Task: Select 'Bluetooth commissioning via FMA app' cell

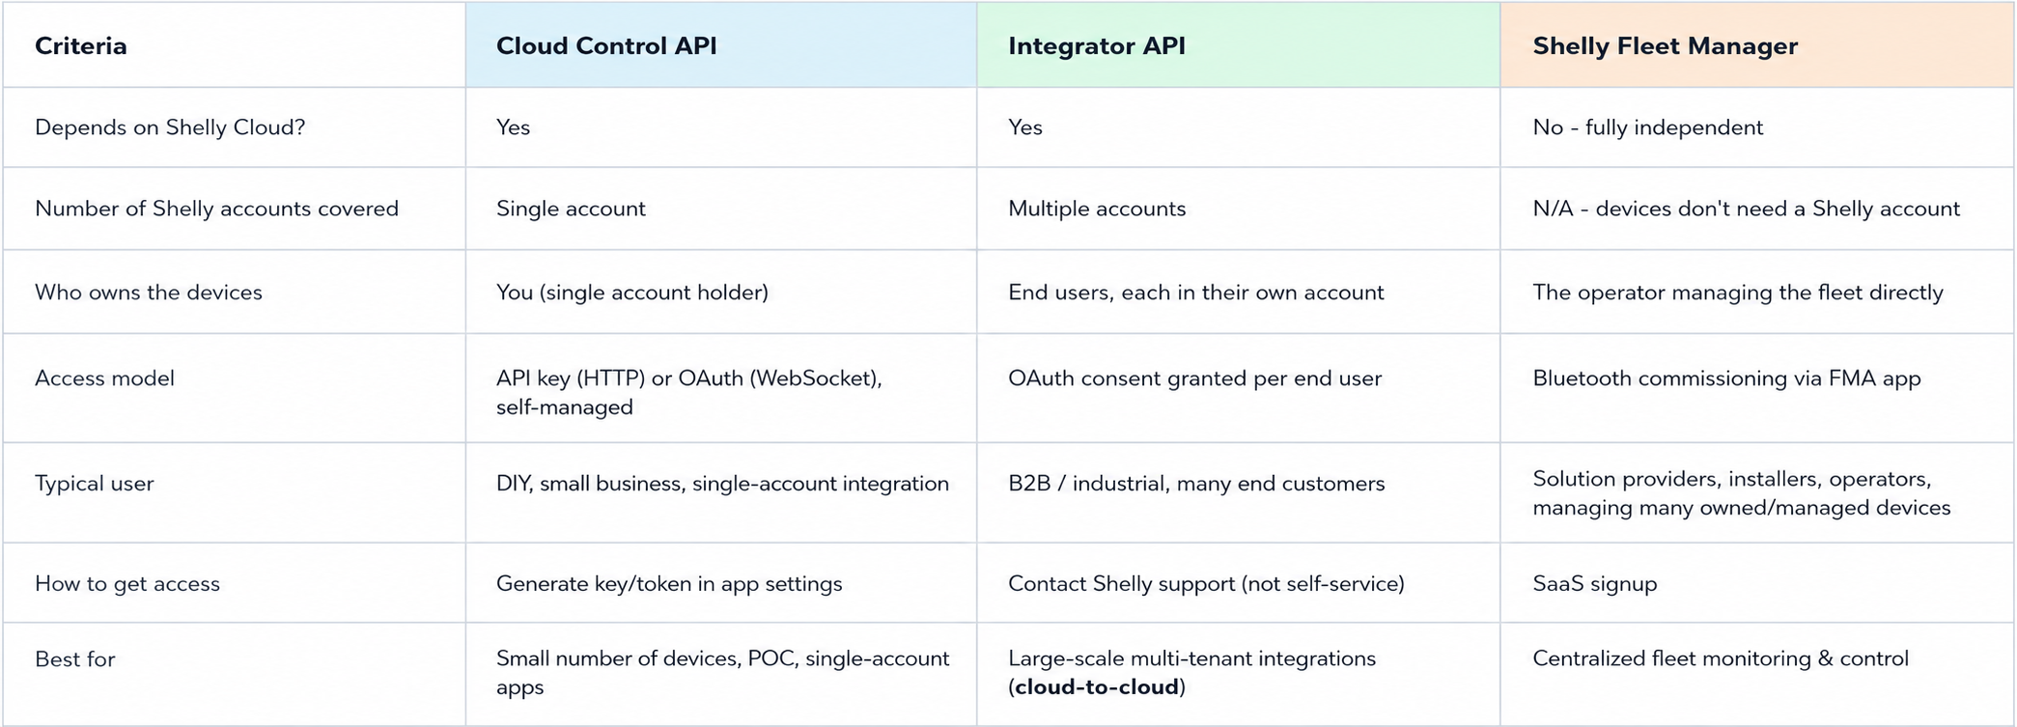Action: coord(1726,378)
